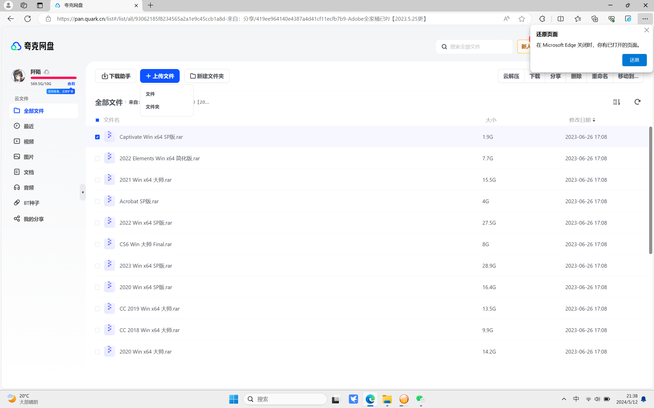This screenshot has height=408, width=654.
Task: Add page to favorites star icon
Action: tap(522, 19)
